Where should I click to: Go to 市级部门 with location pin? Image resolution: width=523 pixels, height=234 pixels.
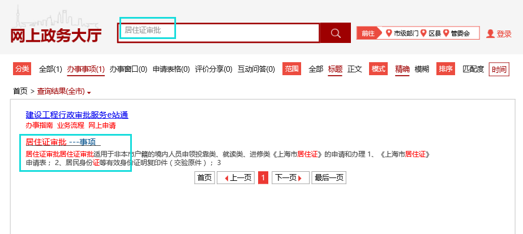click(402, 33)
